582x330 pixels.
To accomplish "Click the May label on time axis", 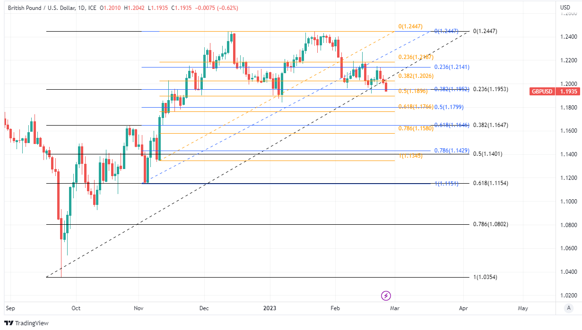I will click(x=523, y=308).
